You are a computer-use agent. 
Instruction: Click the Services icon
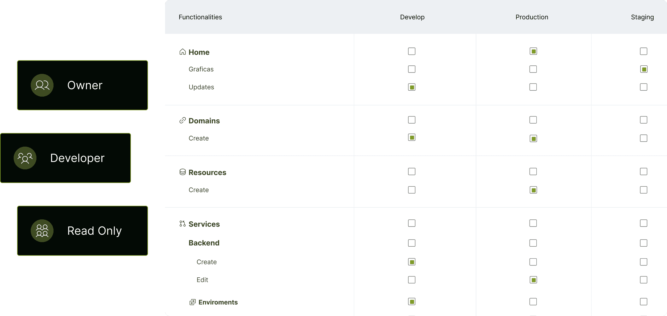(x=182, y=224)
